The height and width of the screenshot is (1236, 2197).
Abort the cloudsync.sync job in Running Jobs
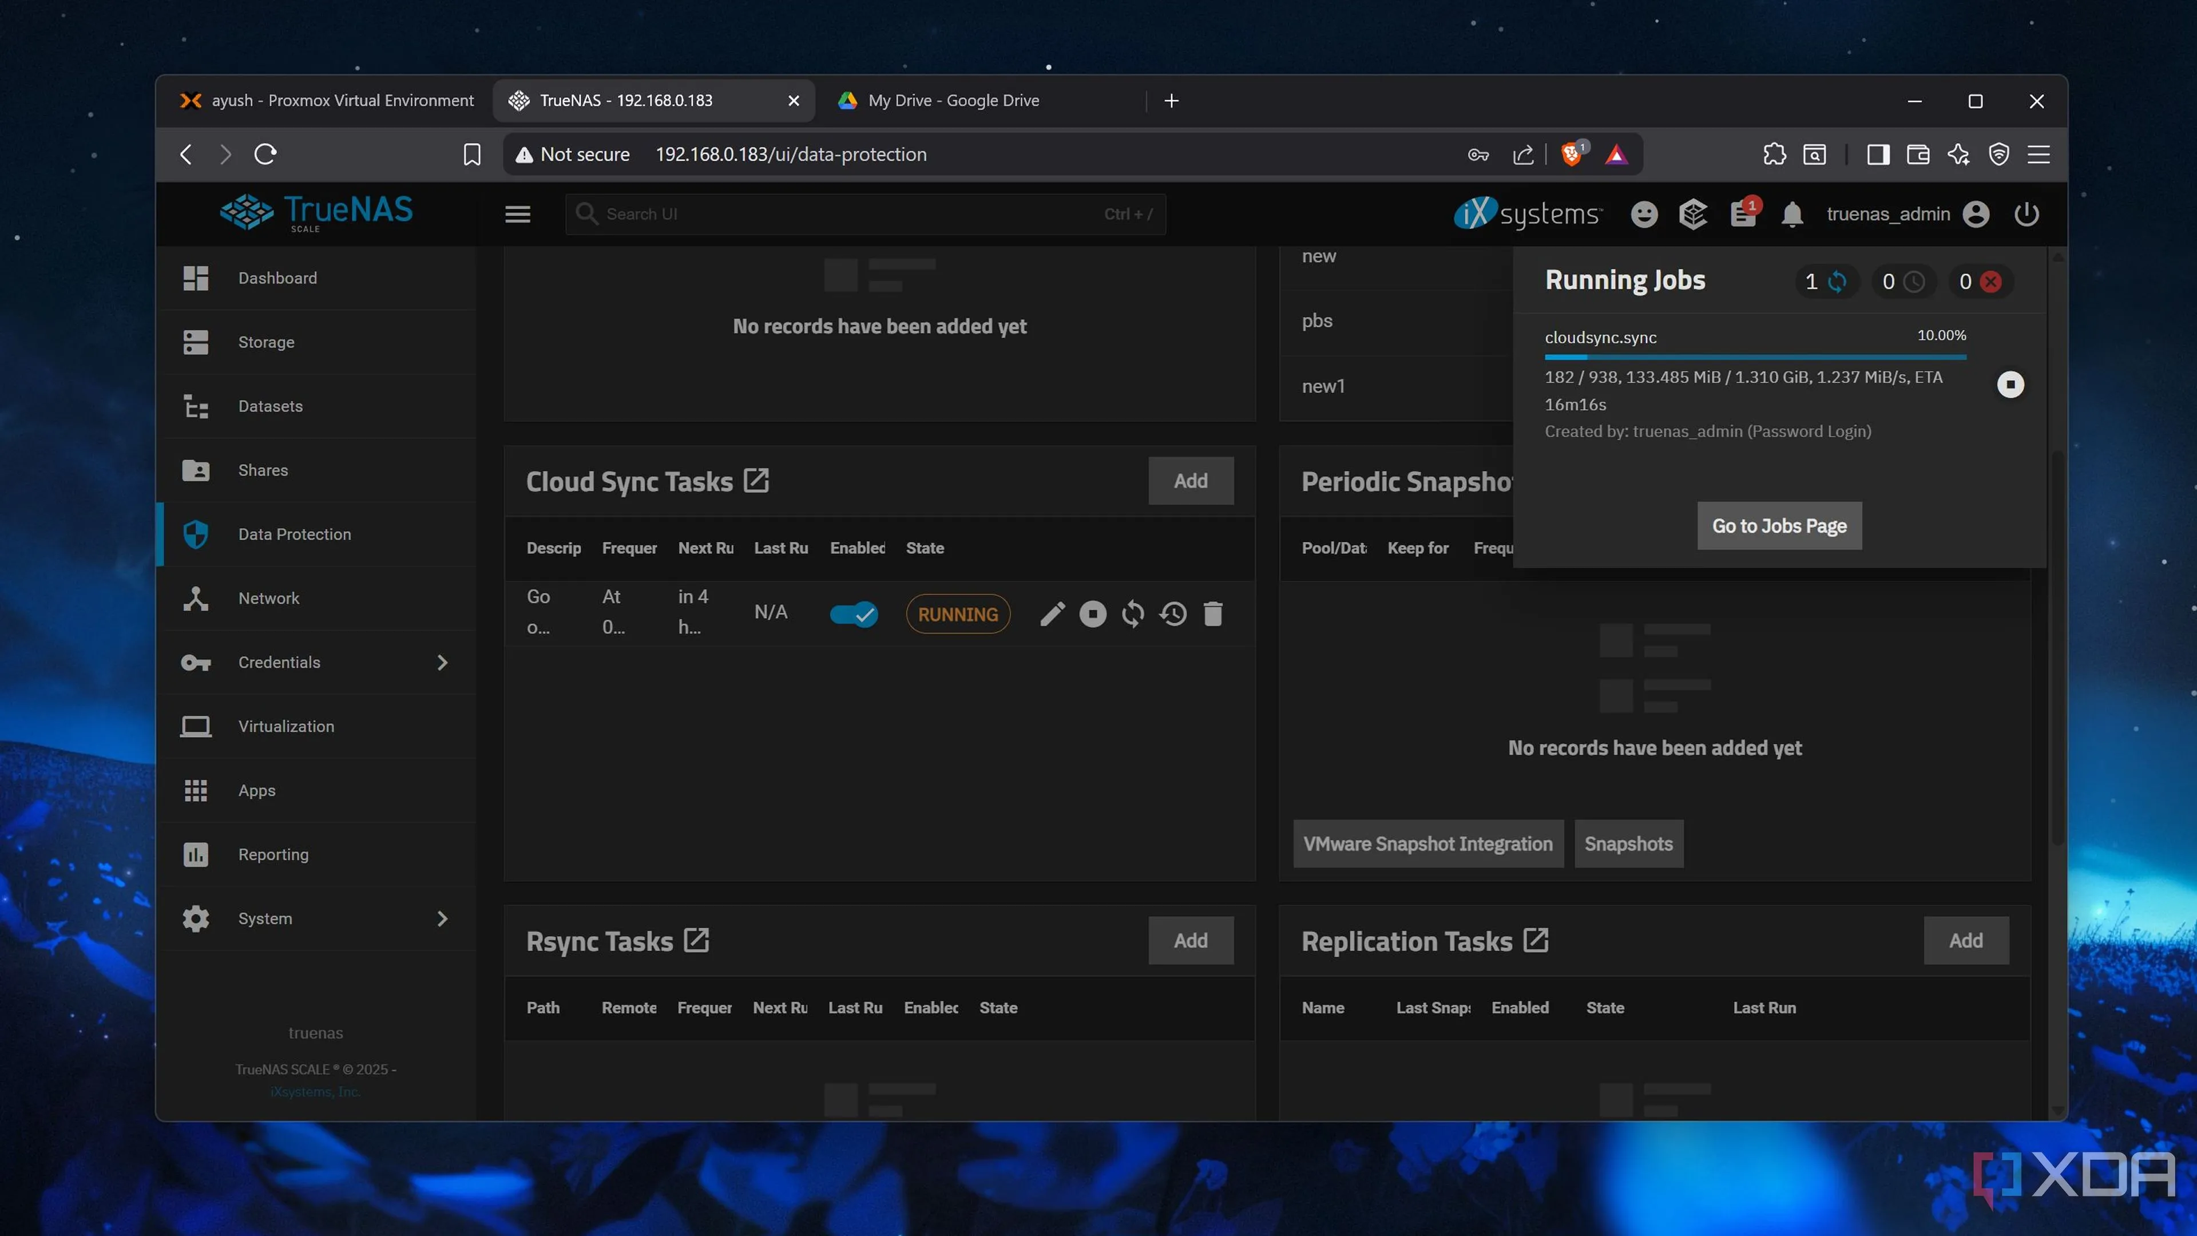click(2010, 385)
